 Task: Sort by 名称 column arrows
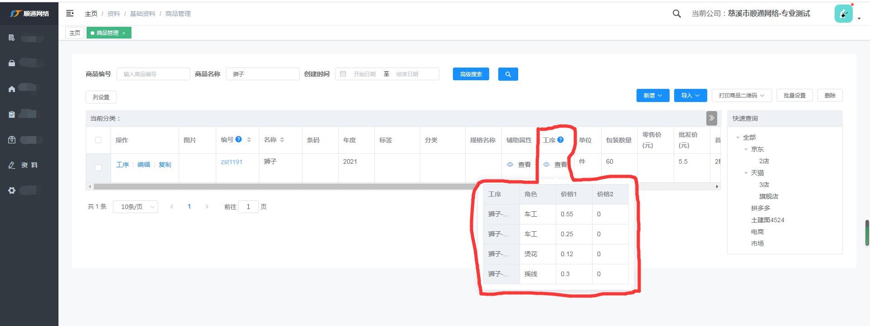click(x=282, y=140)
